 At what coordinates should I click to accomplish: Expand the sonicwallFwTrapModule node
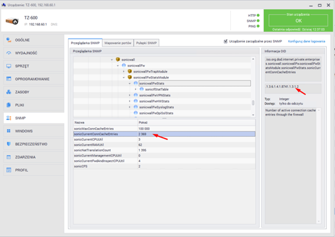click(x=124, y=72)
